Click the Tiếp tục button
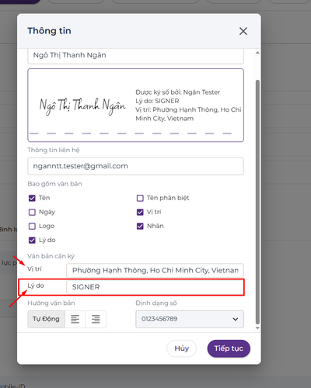 229,348
